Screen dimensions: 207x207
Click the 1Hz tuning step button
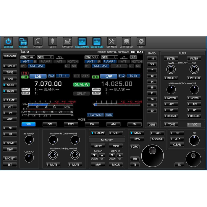(x=135, y=159)
